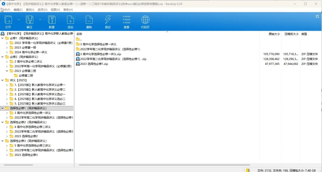Collapse the 选择性必修3（同步精品讲义） node
Screen dimensions: 322x172
[x=2, y=141]
